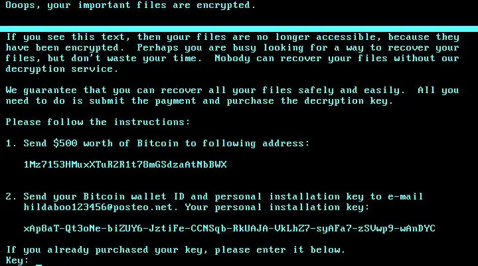Click the word 'Bitcoin' in step 1

157,143
